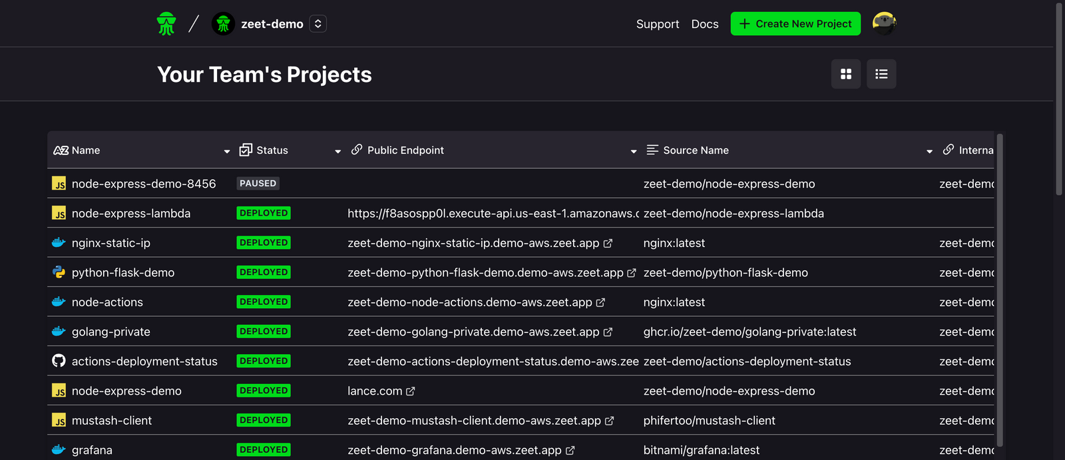Screen dimensions: 1065x460
Task: Open the node-express-lambda project
Action: (x=131, y=214)
